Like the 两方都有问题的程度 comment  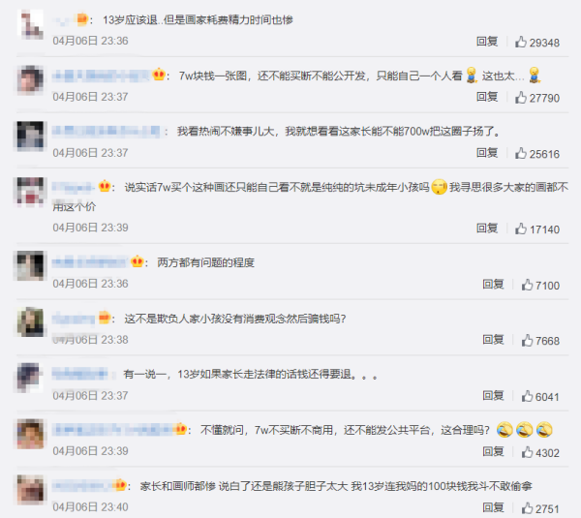527,285
